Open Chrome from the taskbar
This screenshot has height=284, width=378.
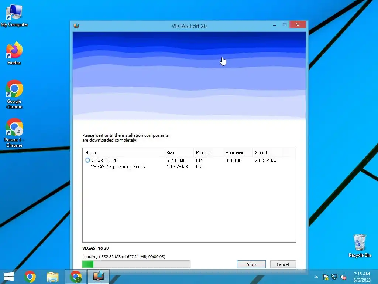click(30, 277)
